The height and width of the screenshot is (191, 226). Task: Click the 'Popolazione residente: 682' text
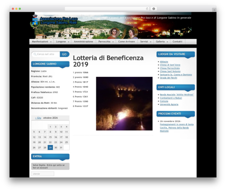coord(45,87)
